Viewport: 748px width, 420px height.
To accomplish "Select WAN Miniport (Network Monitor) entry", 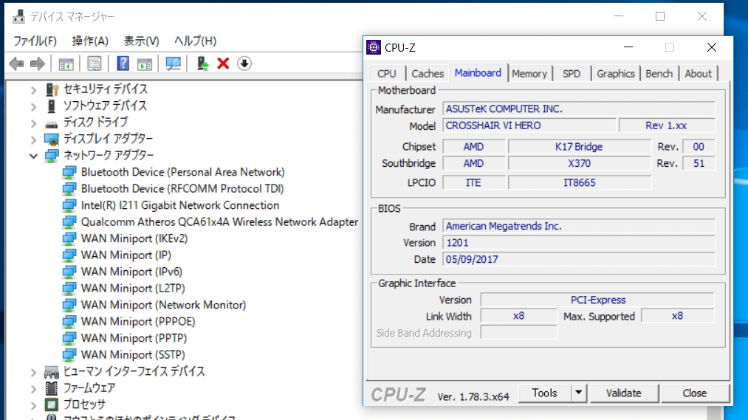I will pyautogui.click(x=163, y=305).
